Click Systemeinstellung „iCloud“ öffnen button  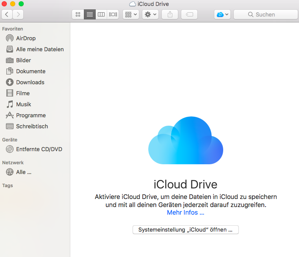pyautogui.click(x=185, y=230)
